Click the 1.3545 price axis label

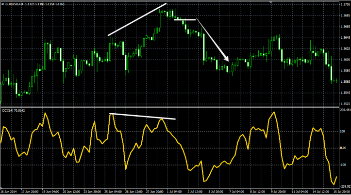pos(345,92)
